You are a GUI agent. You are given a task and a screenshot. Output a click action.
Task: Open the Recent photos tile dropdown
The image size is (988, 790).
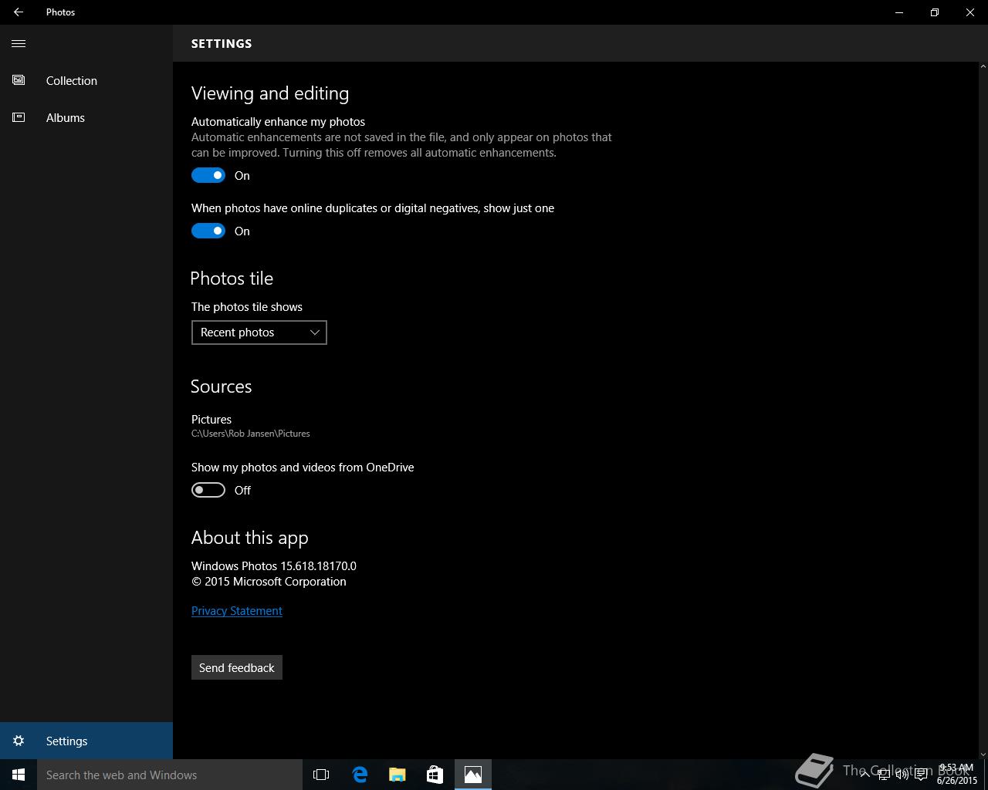(259, 333)
